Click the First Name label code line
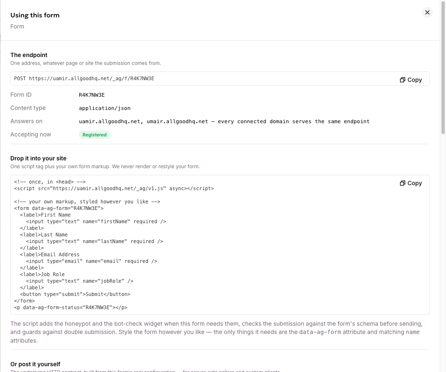The height and width of the screenshot is (372, 446). (45, 215)
